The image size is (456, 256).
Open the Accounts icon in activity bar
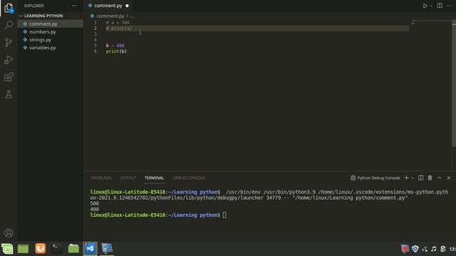point(9,233)
